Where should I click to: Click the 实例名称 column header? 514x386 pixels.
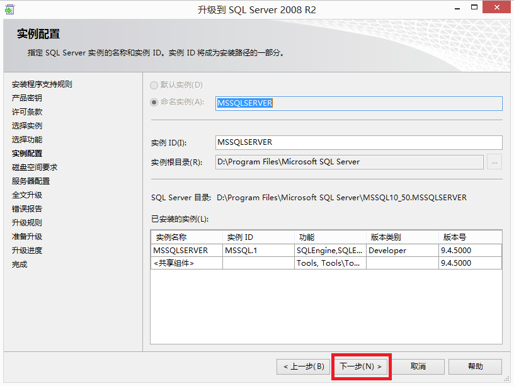[x=186, y=237]
